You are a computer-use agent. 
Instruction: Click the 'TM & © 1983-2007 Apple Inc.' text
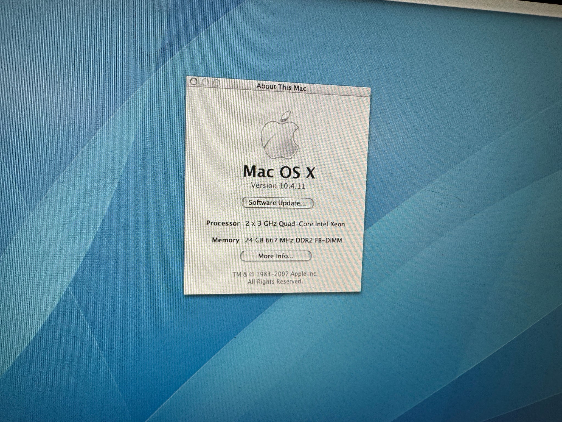point(275,274)
